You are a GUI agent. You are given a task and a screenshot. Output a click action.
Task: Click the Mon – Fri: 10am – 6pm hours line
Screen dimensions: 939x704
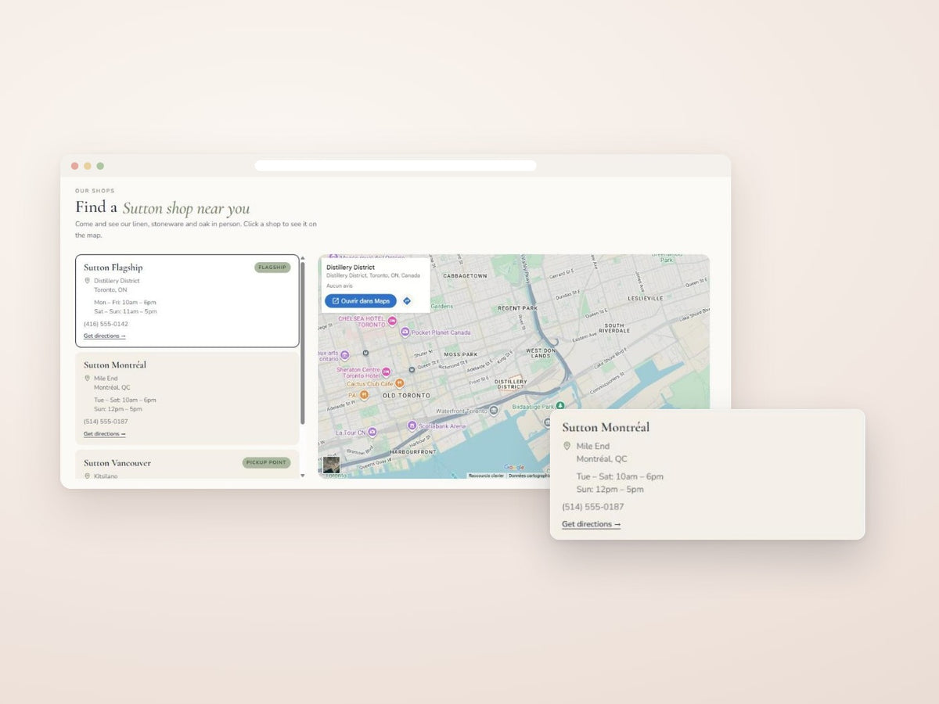[x=125, y=303]
